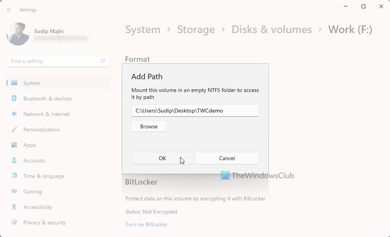Viewport: 390px width, 237px height.
Task: Navigate to Disks & volumes breadcrumb
Action: [x=271, y=30]
